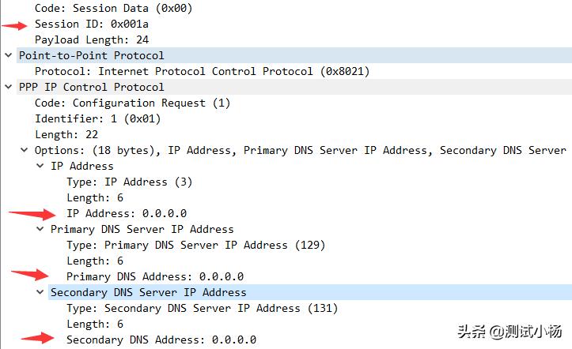Collapse the Point-to-Point Protocol section
Image resolution: width=572 pixels, height=349 pixels.
(9, 55)
